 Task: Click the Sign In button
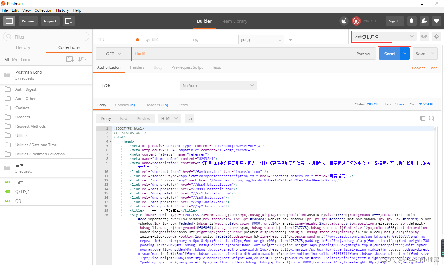click(395, 21)
